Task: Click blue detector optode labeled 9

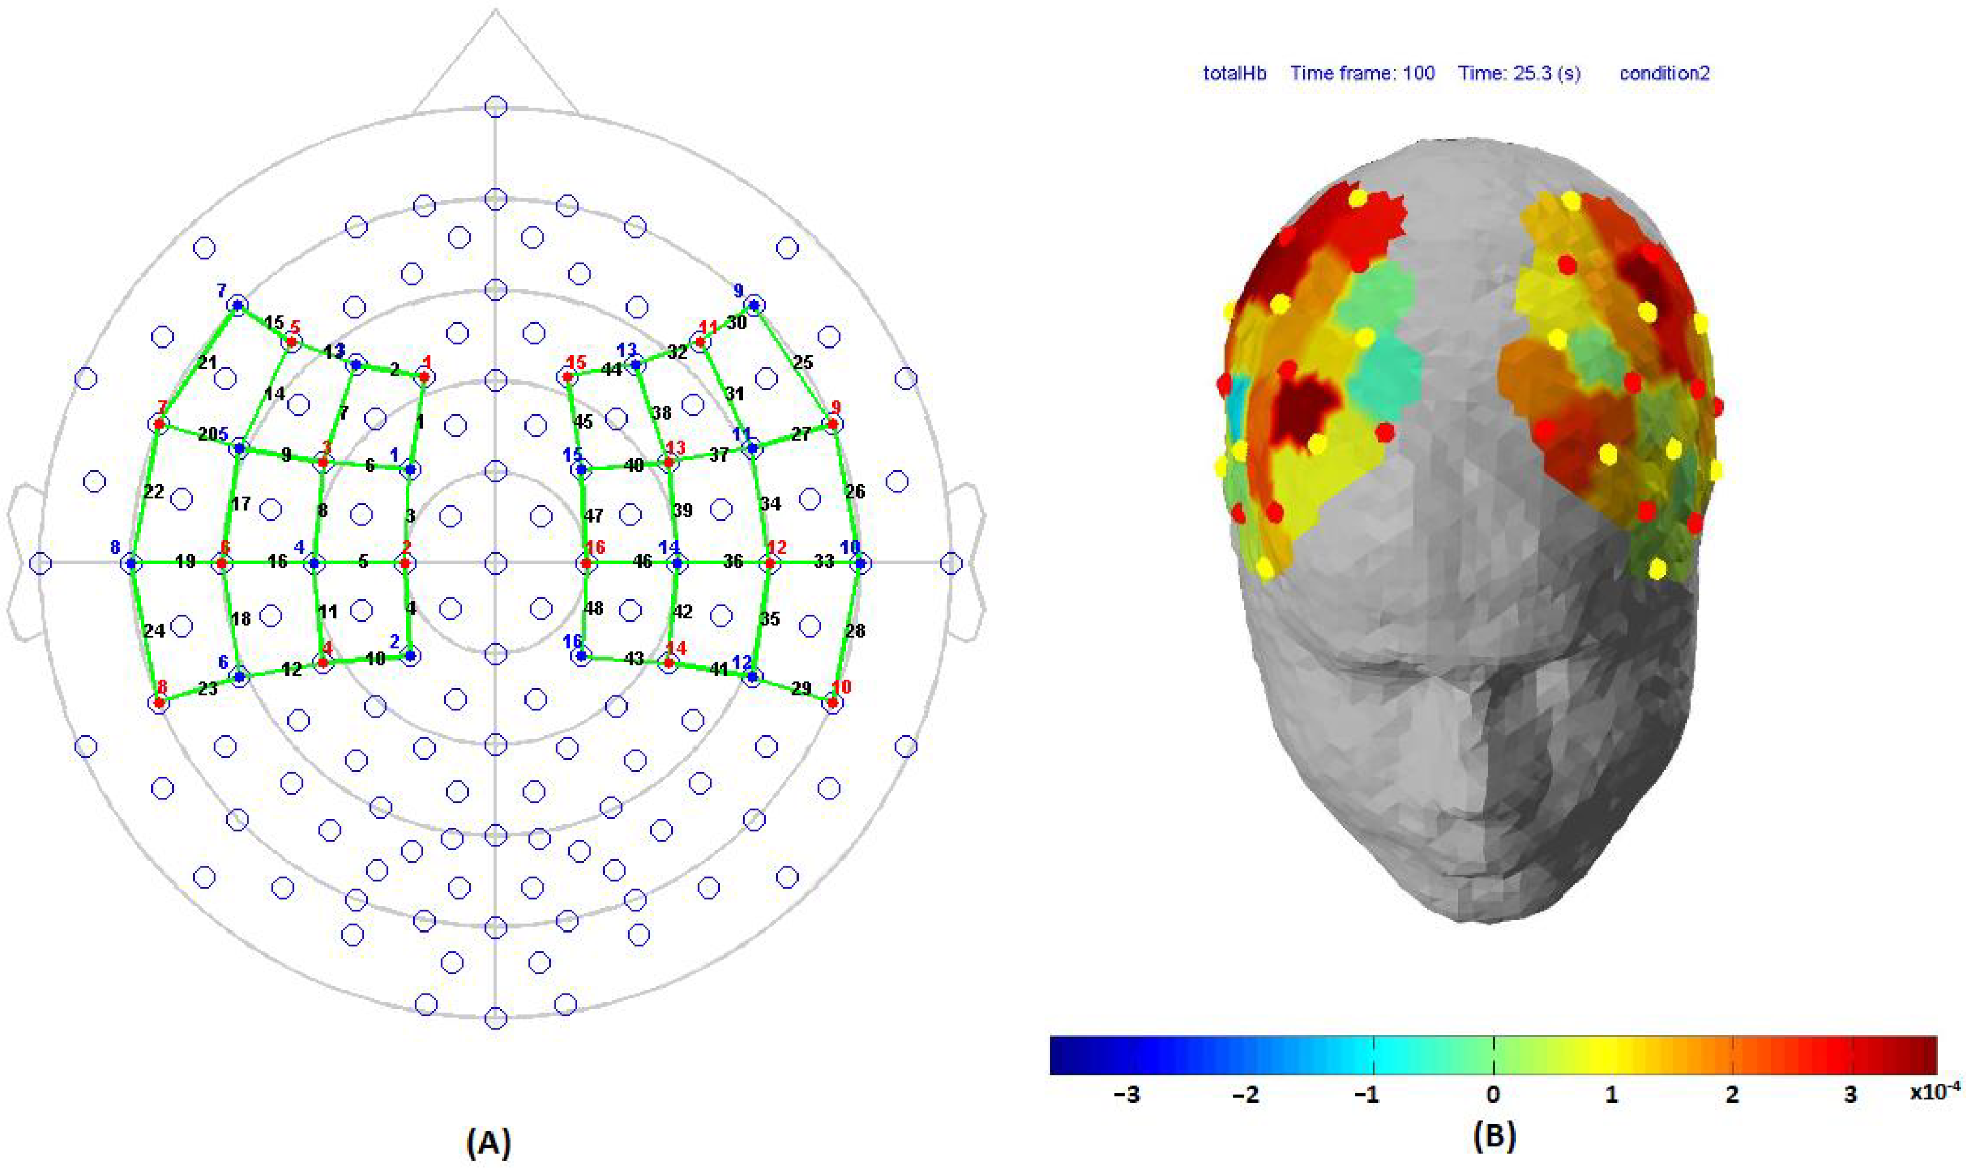Action: point(754,305)
